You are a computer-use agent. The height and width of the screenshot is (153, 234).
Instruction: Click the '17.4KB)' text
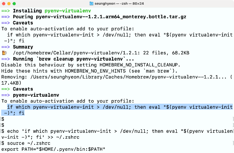(x=11, y=83)
